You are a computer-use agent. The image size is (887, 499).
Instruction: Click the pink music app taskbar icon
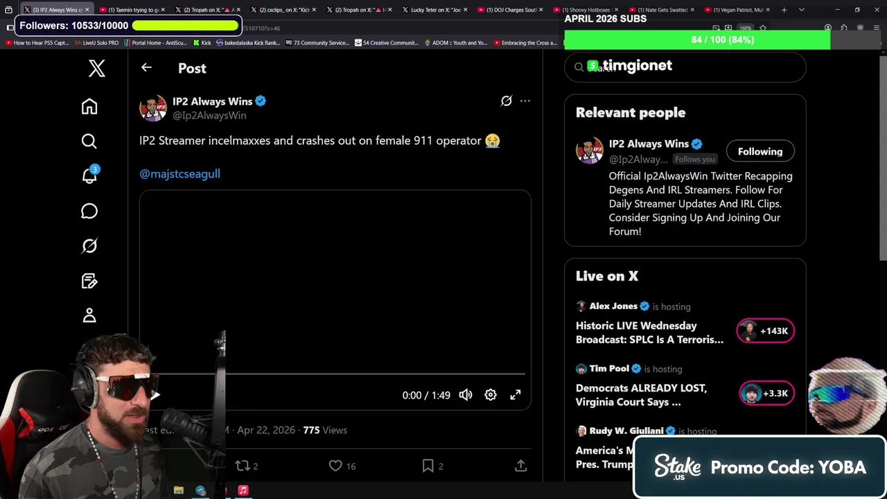coord(243,490)
